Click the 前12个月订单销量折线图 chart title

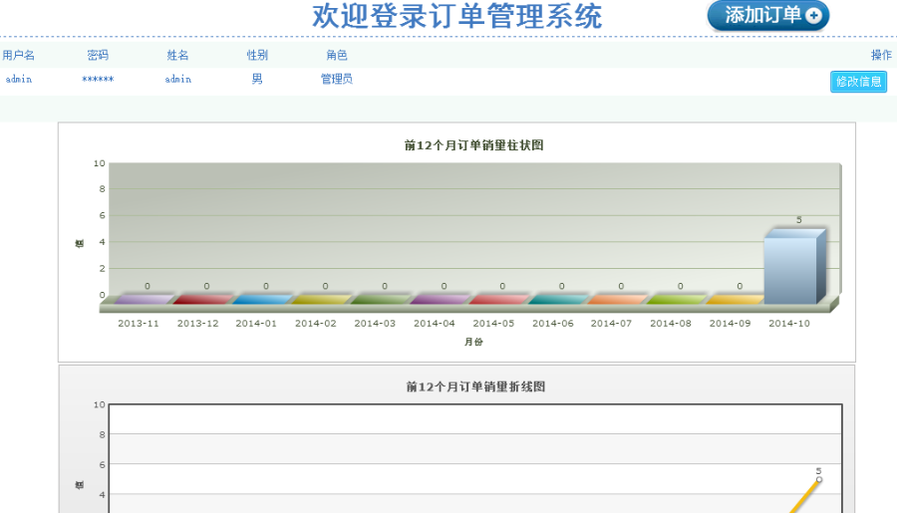475,386
